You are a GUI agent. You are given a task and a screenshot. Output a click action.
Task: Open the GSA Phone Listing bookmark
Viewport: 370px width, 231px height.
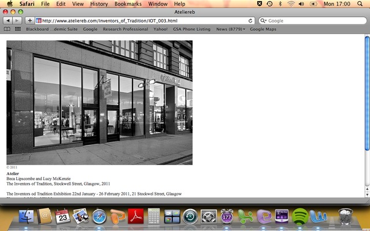click(x=191, y=29)
